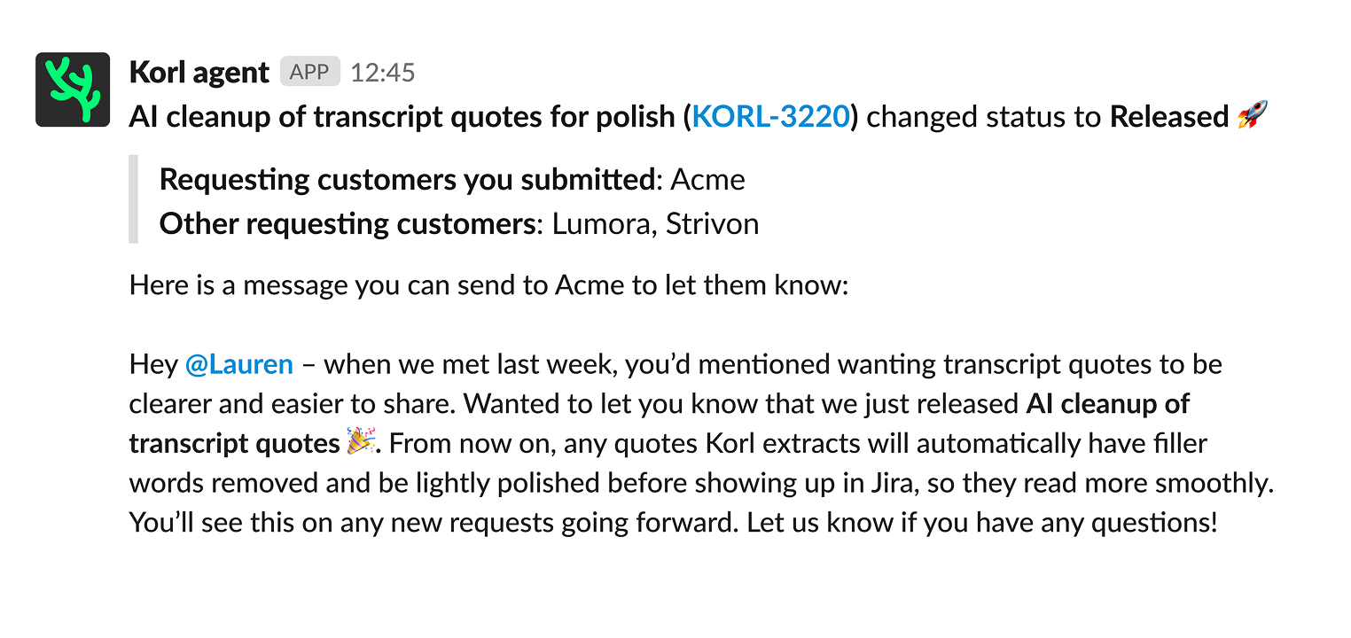Click the 'Other requesting customers' label
The width and height of the screenshot is (1351, 638).
347,223
